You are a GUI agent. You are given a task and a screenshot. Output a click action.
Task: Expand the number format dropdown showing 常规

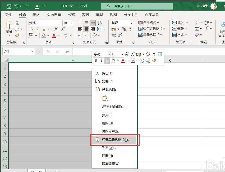coord(131,23)
